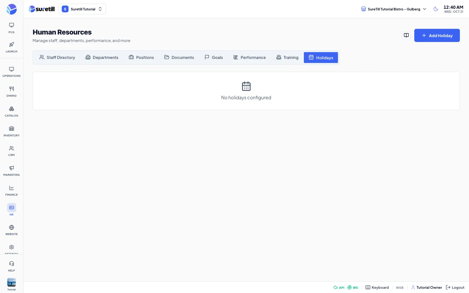Toggle dark mode moon icon
Screen dimensions: 469x293
point(436,9)
